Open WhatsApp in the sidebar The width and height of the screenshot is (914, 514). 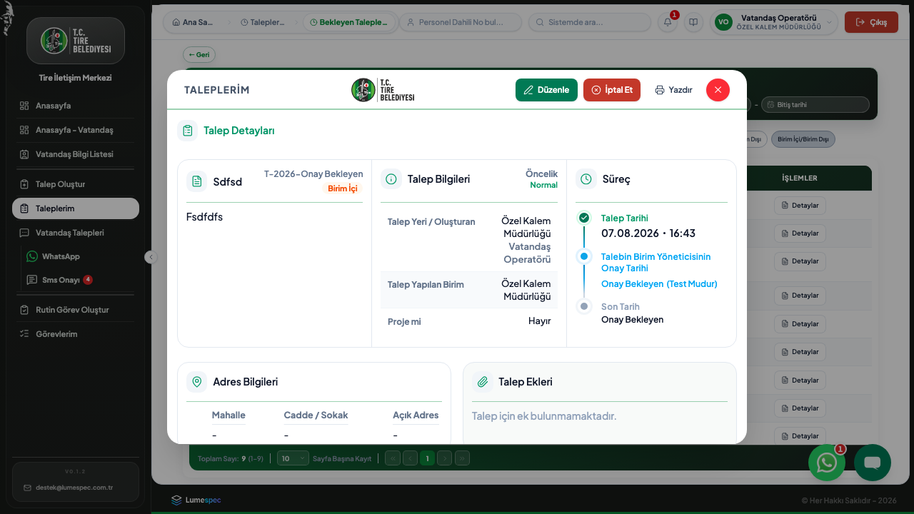point(60,256)
